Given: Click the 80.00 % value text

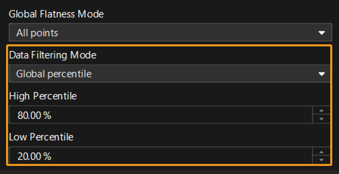Looking at the screenshot, I should coord(34,116).
